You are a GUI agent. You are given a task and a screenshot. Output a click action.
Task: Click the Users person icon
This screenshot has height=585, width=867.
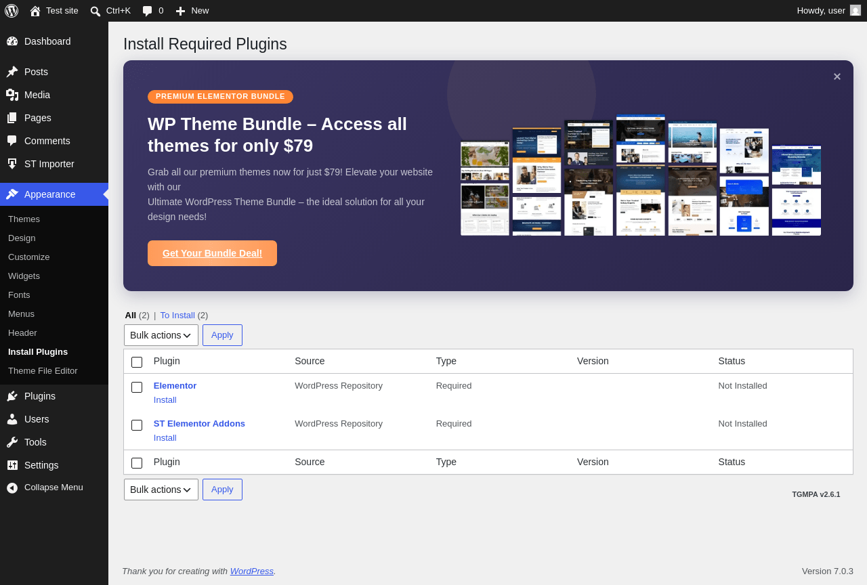click(x=12, y=419)
